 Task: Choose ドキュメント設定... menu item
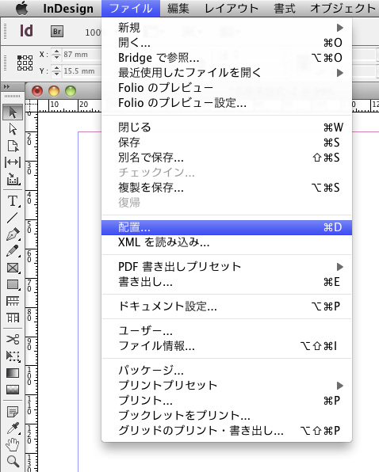pyautogui.click(x=227, y=306)
